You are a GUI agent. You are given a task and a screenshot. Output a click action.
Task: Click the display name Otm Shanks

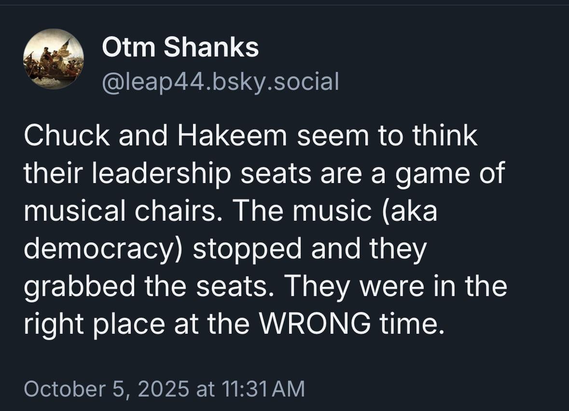point(180,48)
